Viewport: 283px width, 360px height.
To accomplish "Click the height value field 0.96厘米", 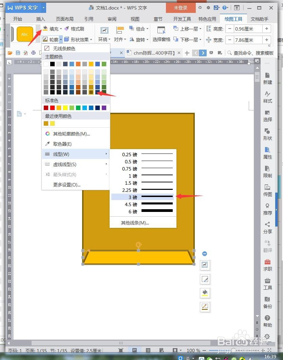I will pyautogui.click(x=248, y=29).
